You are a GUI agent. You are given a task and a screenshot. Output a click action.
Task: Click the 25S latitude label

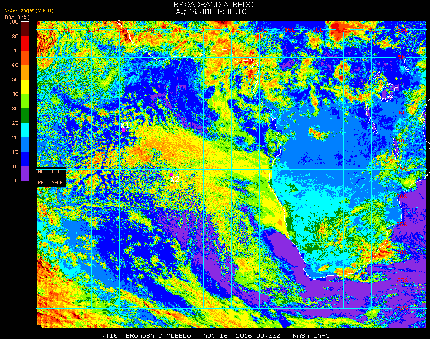coord(402,225)
